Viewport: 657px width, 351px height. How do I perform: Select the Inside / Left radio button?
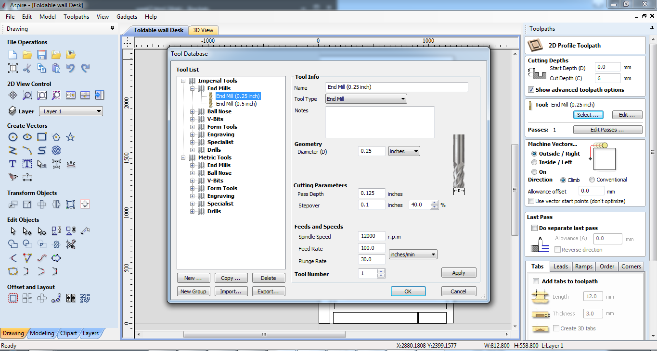pos(534,162)
